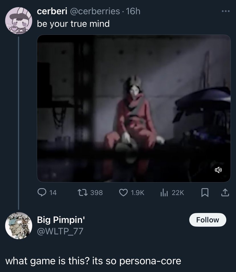Viewport: 236px width, 272px height.
Task: Open the reply text about persona-core
Action: click(x=93, y=261)
